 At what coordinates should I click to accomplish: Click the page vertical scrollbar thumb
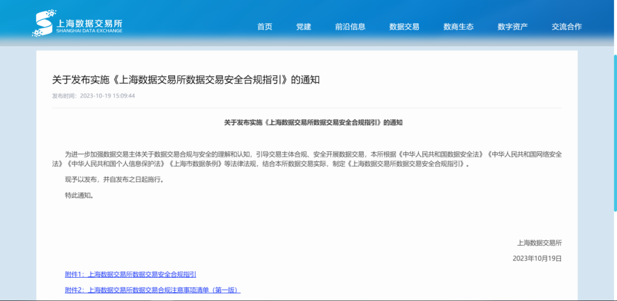[615, 133]
